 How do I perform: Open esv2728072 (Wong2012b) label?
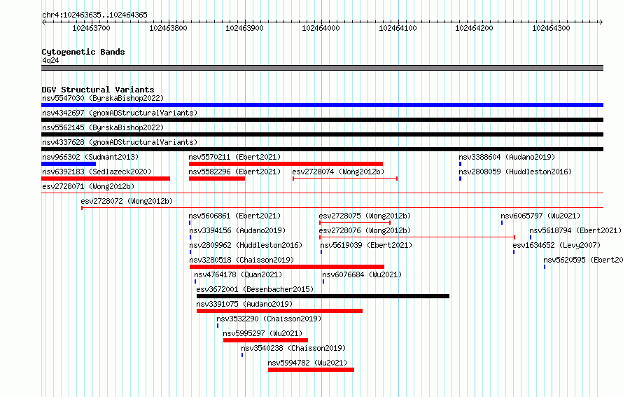point(127,201)
